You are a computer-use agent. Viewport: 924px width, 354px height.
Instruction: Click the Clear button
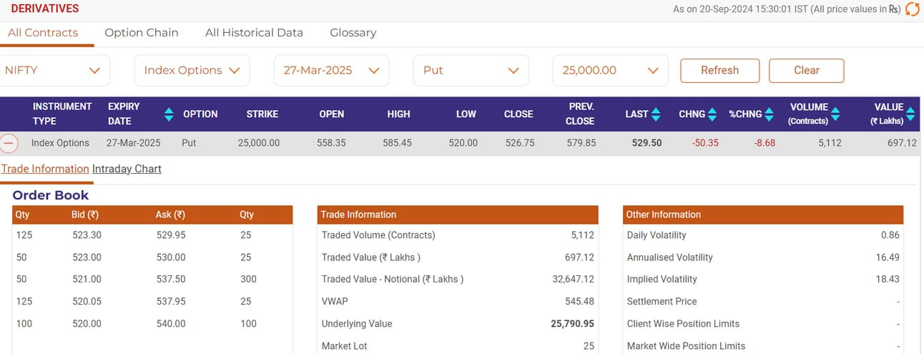click(x=806, y=70)
